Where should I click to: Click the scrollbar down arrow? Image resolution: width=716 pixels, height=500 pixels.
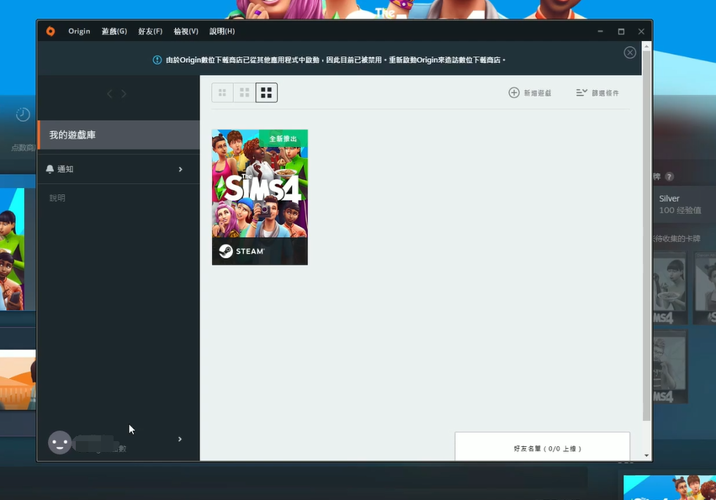pyautogui.click(x=646, y=455)
